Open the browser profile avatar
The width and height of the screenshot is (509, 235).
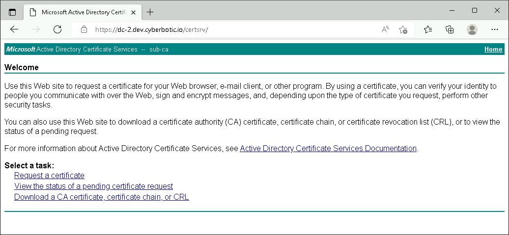(472, 29)
